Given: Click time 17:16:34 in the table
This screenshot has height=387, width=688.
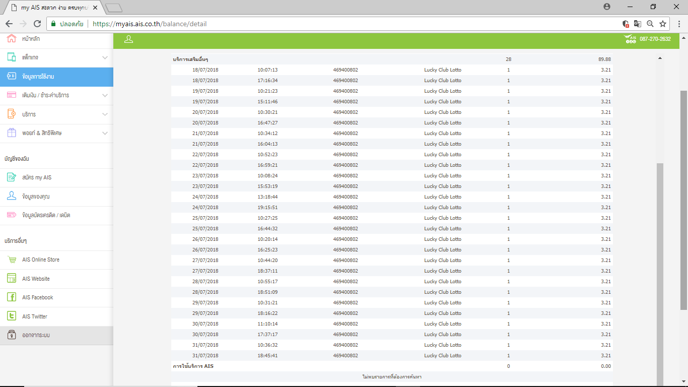Looking at the screenshot, I should [x=267, y=81].
